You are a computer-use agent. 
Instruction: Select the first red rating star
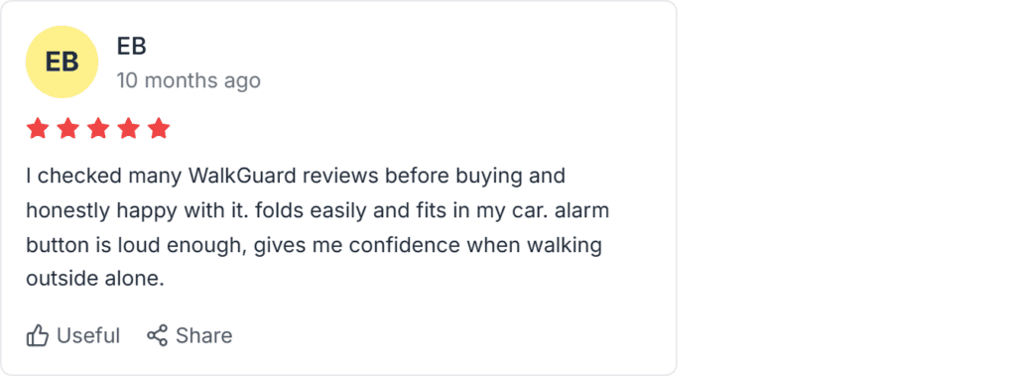(38, 128)
